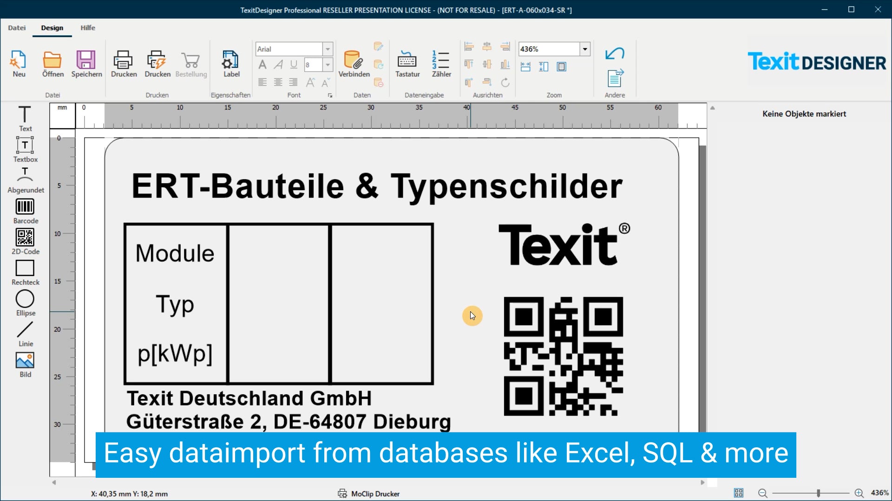This screenshot has height=501, width=892.
Task: Click the grid view icon in status bar
Action: (739, 493)
